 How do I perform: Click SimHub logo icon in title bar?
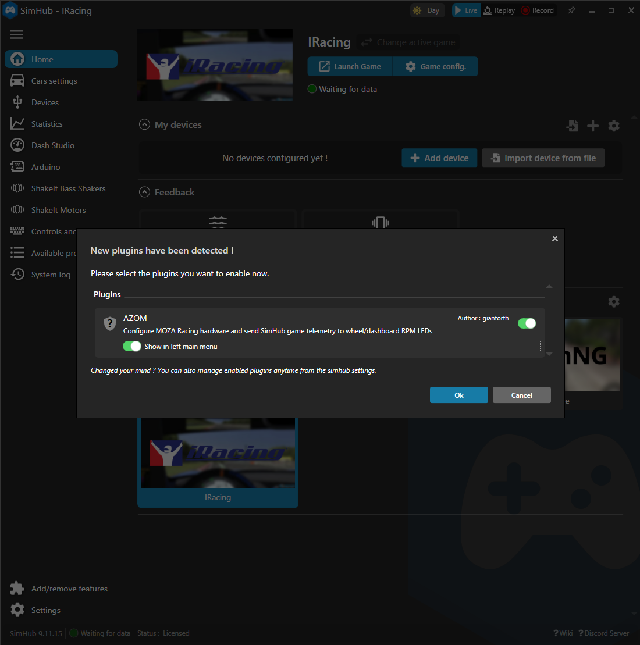click(x=10, y=10)
